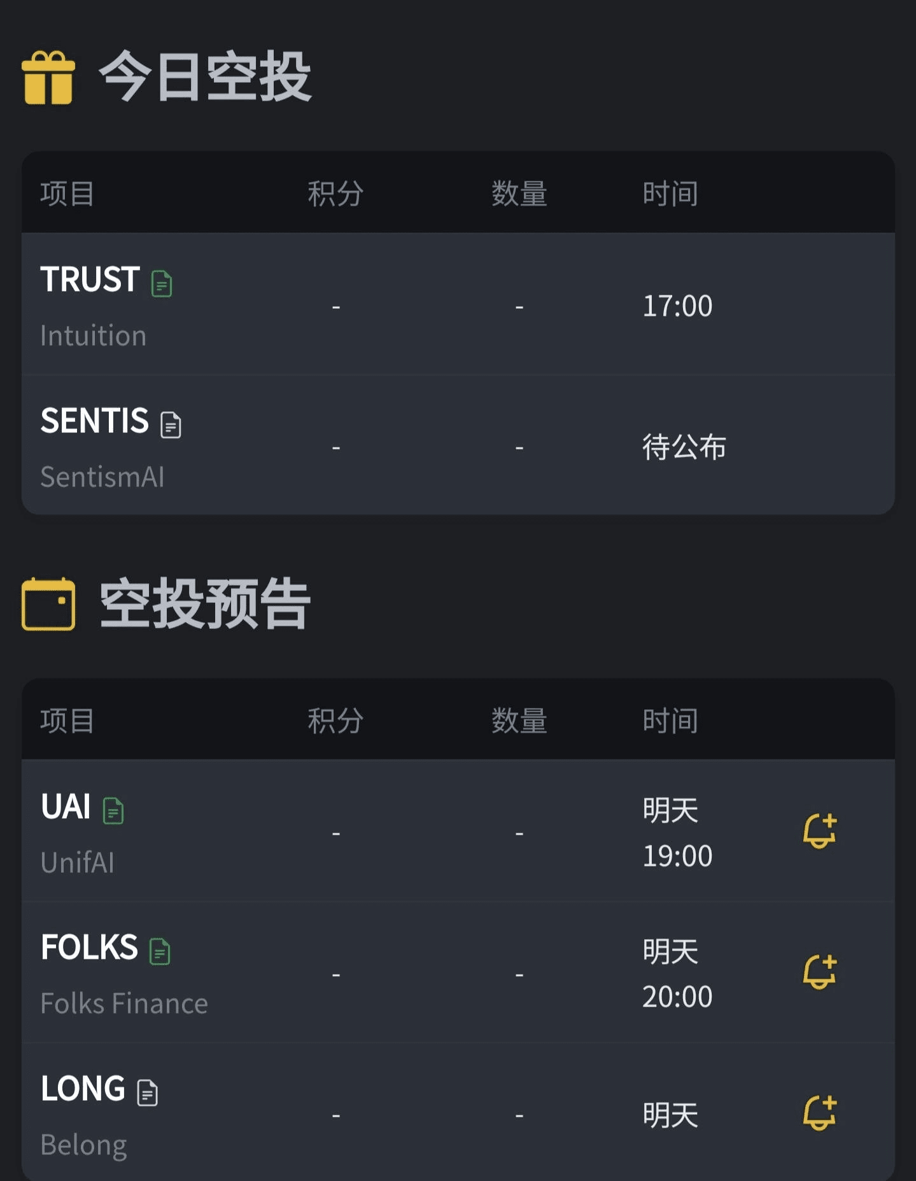Click the 待公布 status for SENTIS
This screenshot has width=916, height=1181.
coord(684,447)
